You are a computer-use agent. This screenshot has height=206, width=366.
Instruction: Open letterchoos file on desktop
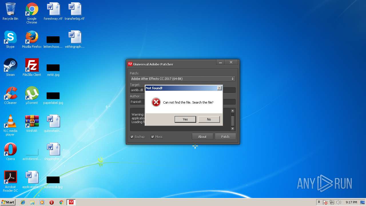click(x=53, y=42)
